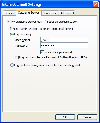Click the 'Remember password' label text
Viewport: 100px width, 123px height.
pyautogui.click(x=58, y=52)
